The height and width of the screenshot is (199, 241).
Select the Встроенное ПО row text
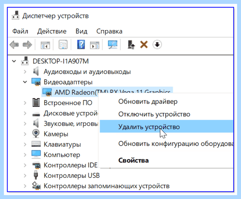[68, 103]
